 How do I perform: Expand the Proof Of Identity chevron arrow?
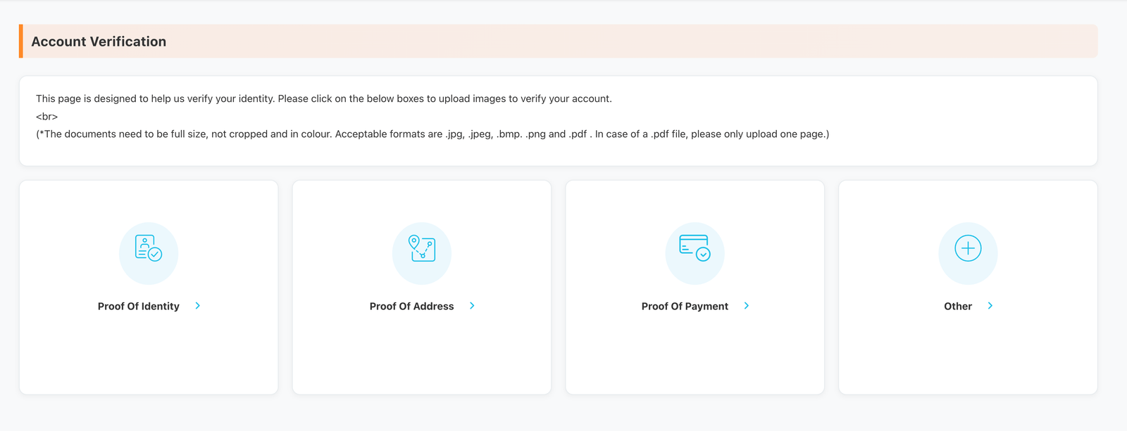pos(198,306)
